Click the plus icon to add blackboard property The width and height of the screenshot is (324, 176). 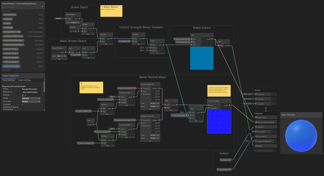pyautogui.click(x=42, y=6)
